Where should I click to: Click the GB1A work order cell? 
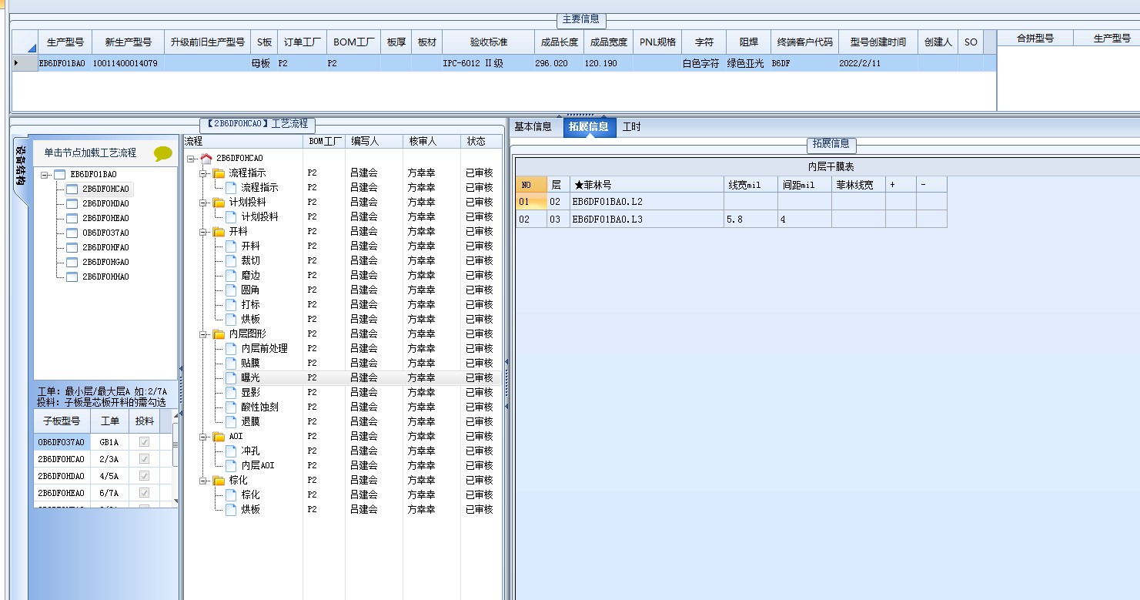tap(109, 442)
